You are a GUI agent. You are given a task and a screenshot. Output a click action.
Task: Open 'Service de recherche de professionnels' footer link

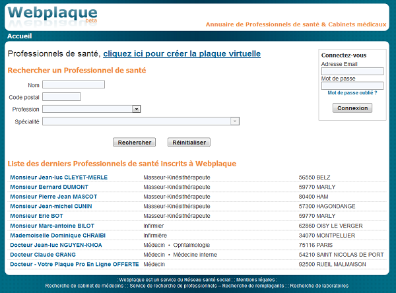click(173, 286)
